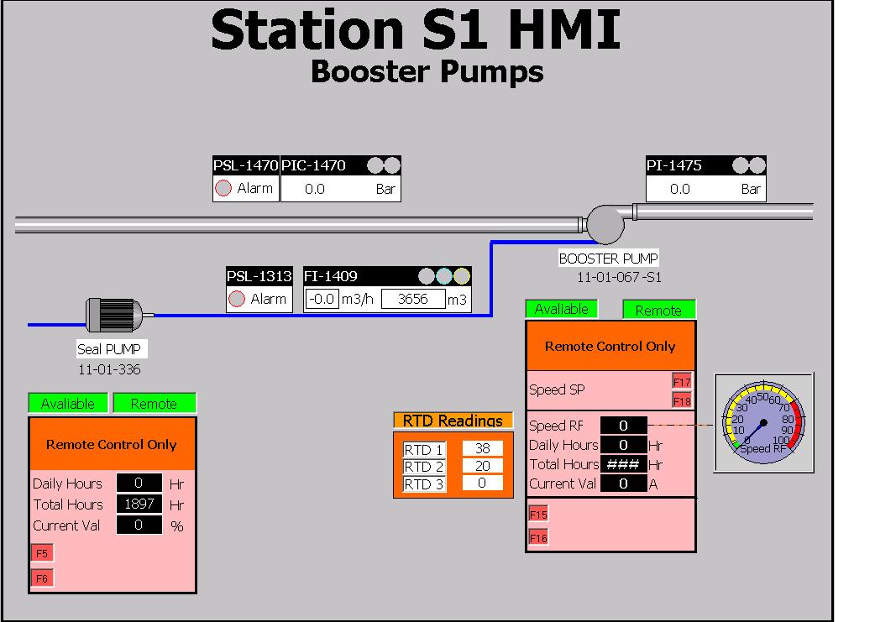Click the RTD 1 label
The width and height of the screenshot is (875, 622).
tap(424, 450)
